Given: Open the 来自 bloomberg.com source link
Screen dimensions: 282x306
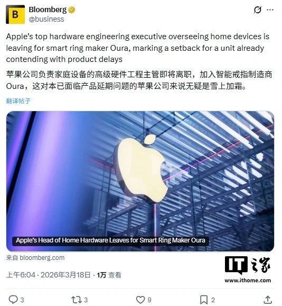Looking at the screenshot, I should coord(35,258).
